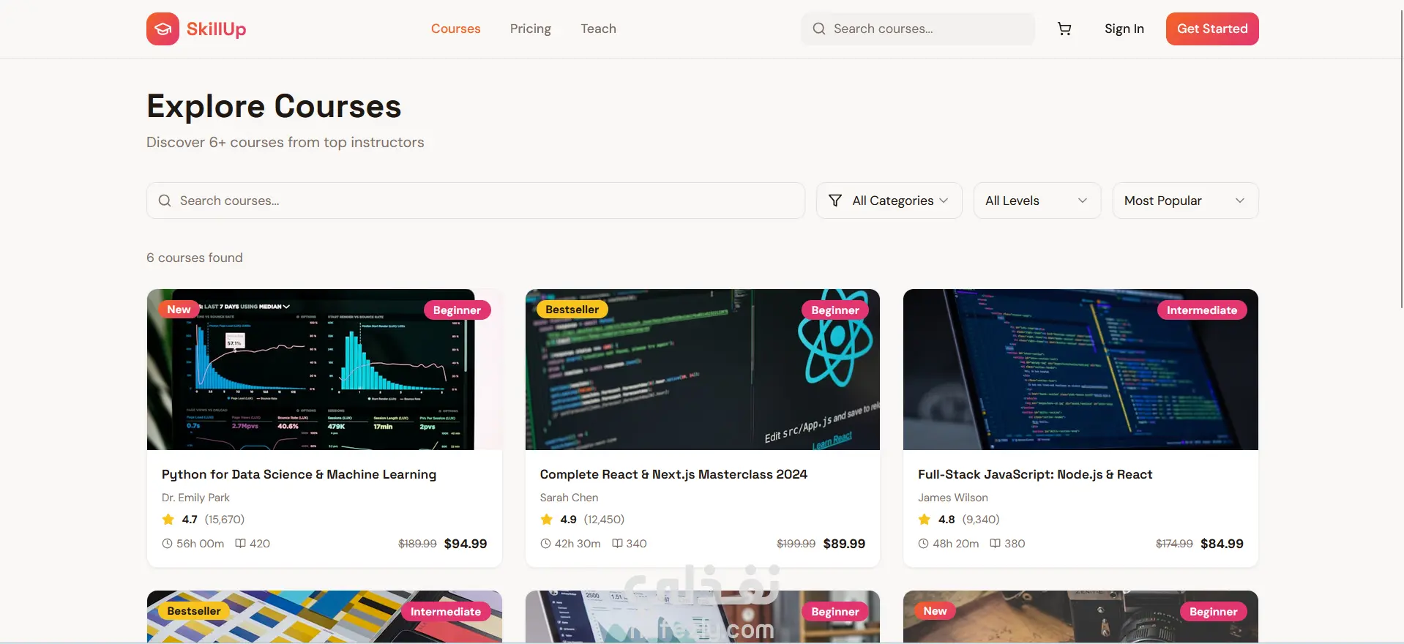The image size is (1404, 644).
Task: Click the magnifier icon in the main course search
Action: [165, 201]
